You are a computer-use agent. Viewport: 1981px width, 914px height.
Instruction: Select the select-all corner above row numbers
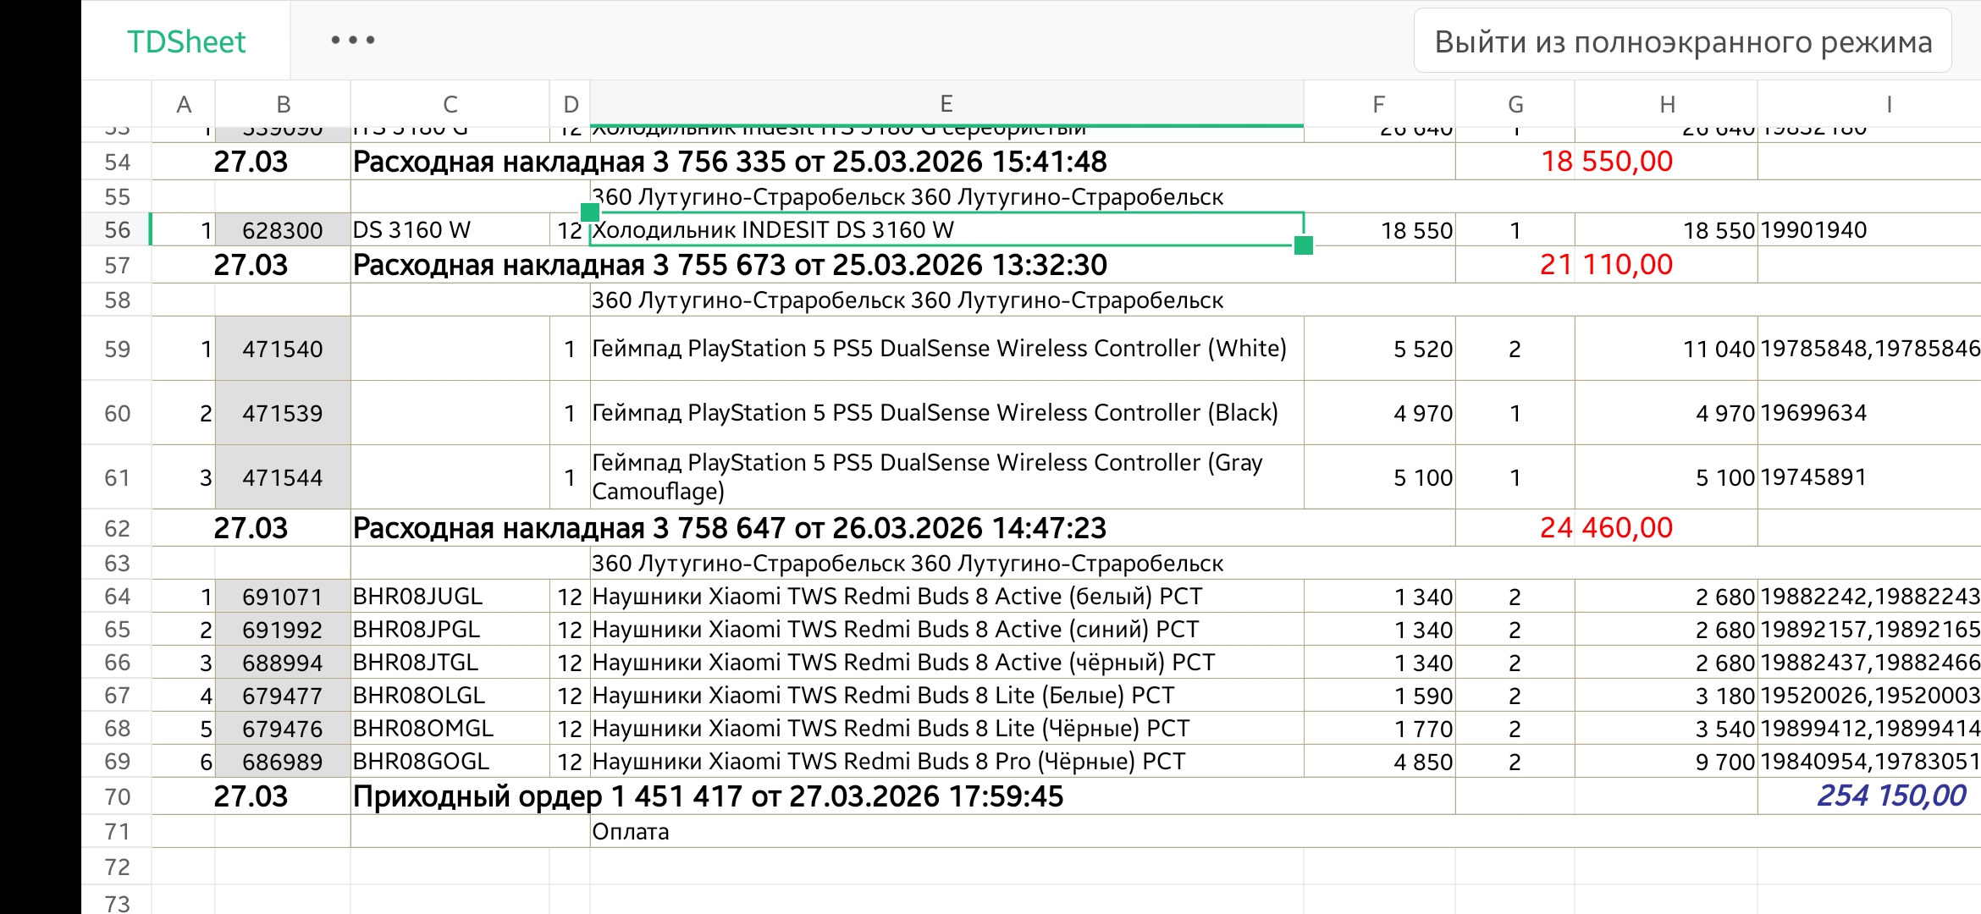pyautogui.click(x=117, y=104)
